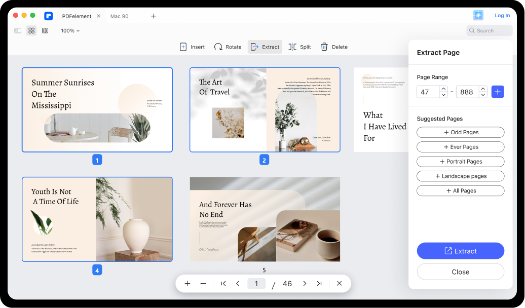The width and height of the screenshot is (525, 308).
Task: Select the Split tool in toolbar
Action: click(x=292, y=47)
